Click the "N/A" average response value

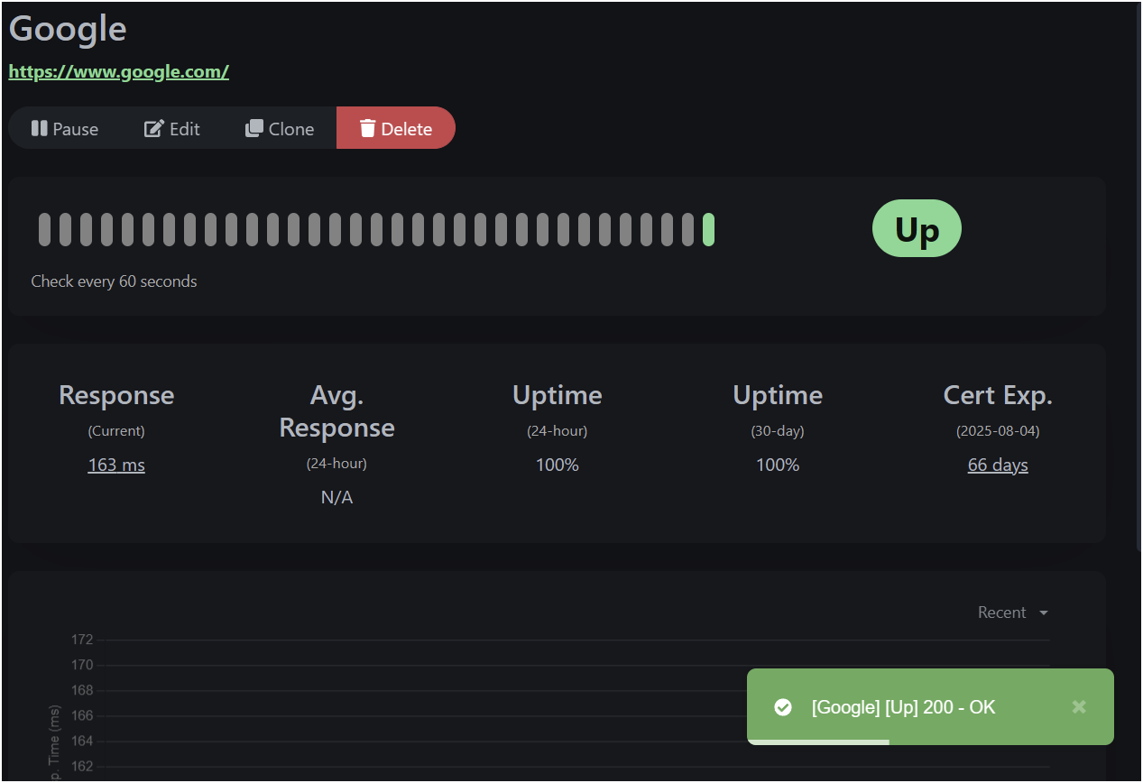(336, 497)
